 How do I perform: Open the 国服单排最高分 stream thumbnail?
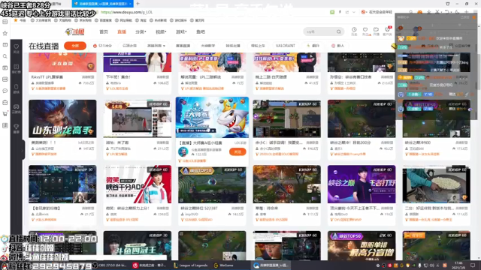click(362, 246)
